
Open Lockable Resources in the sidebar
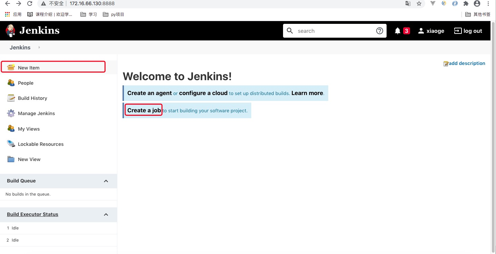(41, 144)
